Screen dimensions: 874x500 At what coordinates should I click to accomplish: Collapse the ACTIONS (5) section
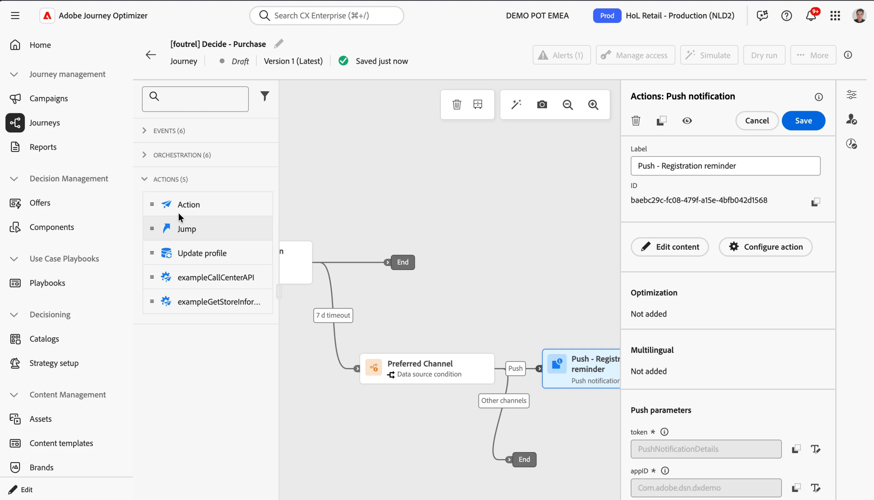(x=205, y=179)
